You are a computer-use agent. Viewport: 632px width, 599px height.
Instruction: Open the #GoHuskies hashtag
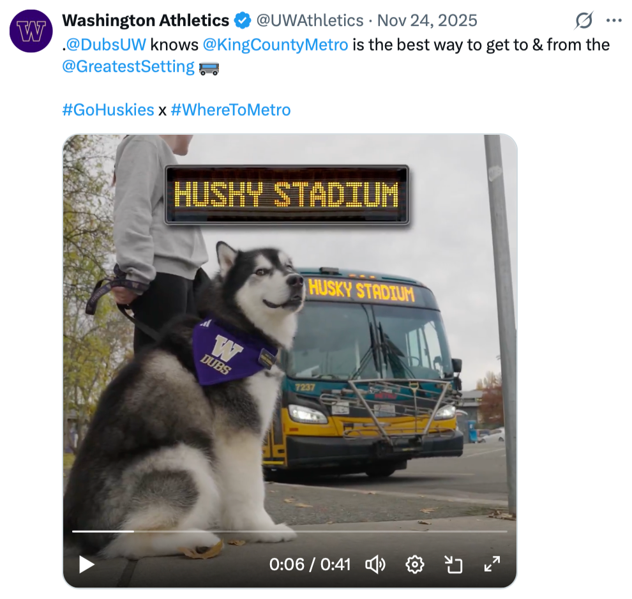pos(108,110)
